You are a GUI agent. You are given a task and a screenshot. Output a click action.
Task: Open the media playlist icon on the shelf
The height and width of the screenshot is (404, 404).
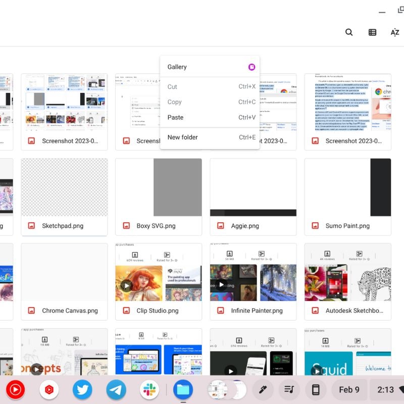click(x=289, y=389)
